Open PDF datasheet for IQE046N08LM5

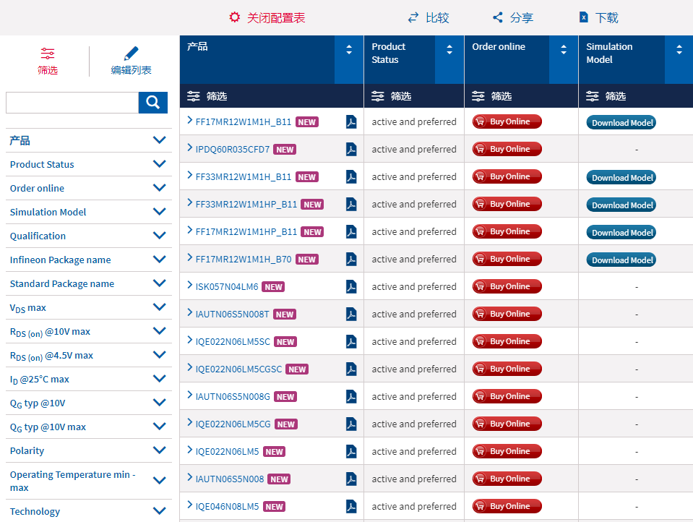(351, 506)
